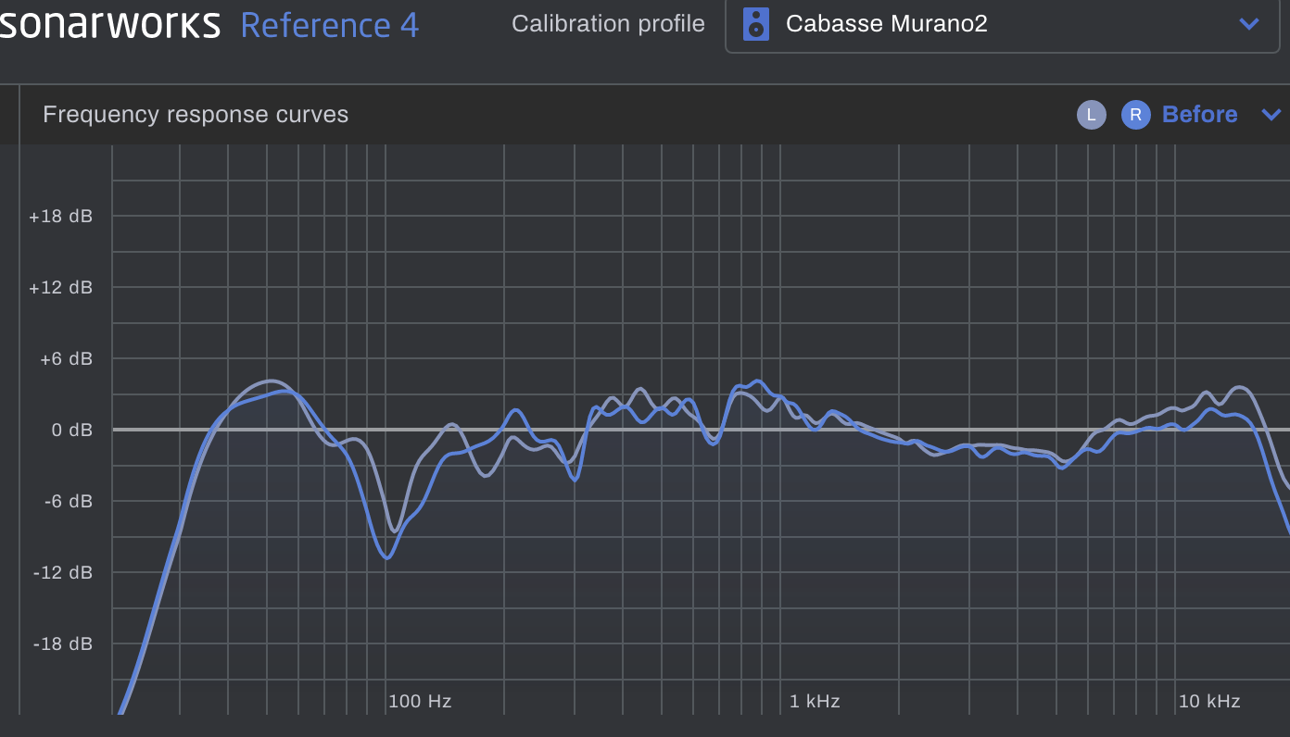The height and width of the screenshot is (737, 1290).
Task: Toggle the L channel curve indicator
Action: 1091,115
